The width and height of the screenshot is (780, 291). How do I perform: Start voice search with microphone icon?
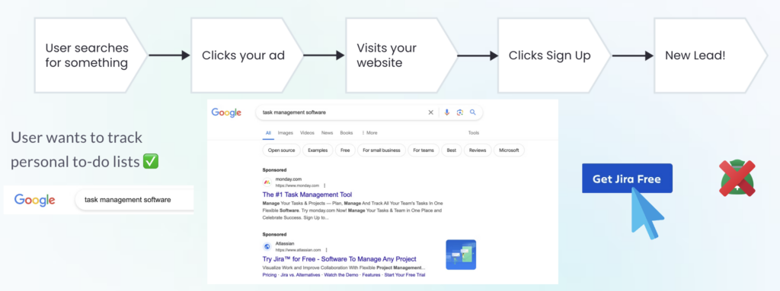[x=446, y=112]
